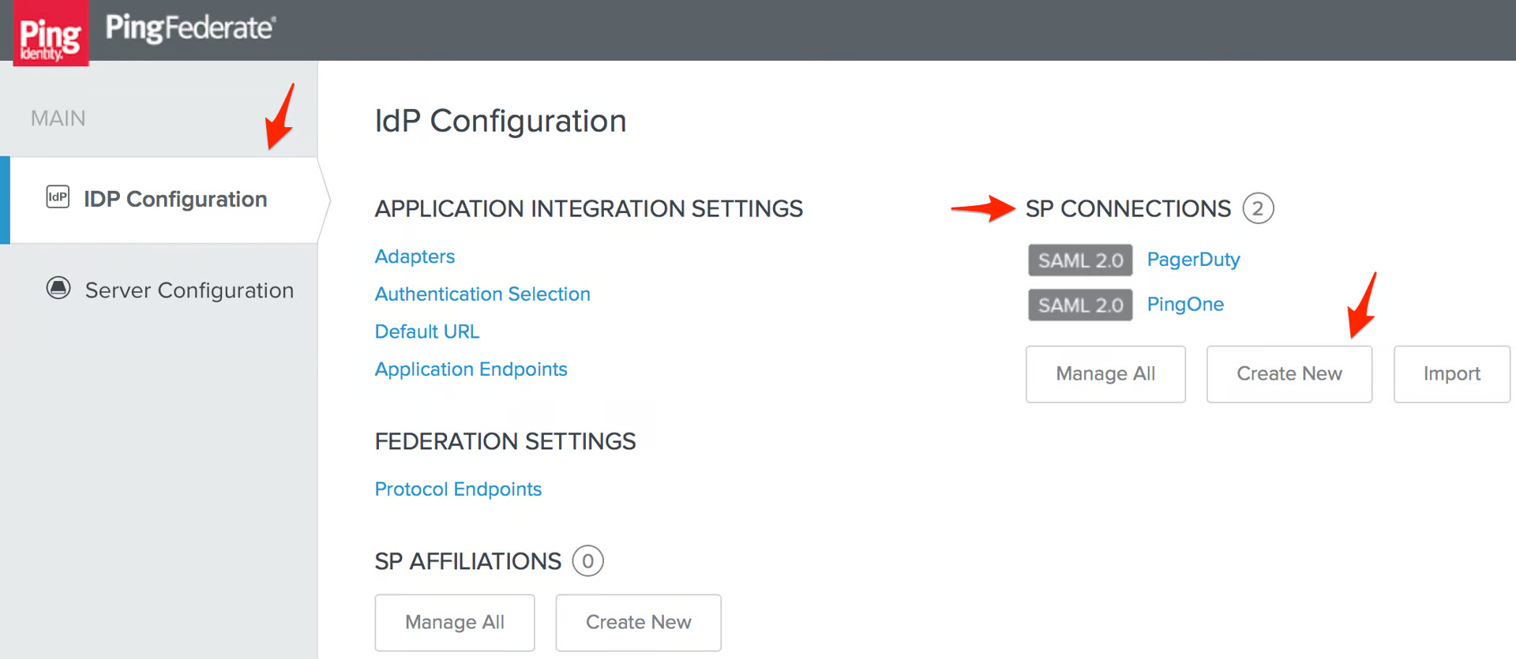Open Authentication Selection settings
Screen dimensions: 1516x659
482,294
